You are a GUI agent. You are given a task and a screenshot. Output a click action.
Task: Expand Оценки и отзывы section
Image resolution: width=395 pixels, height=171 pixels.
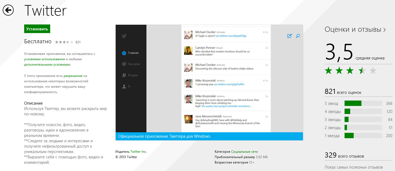click(x=355, y=30)
